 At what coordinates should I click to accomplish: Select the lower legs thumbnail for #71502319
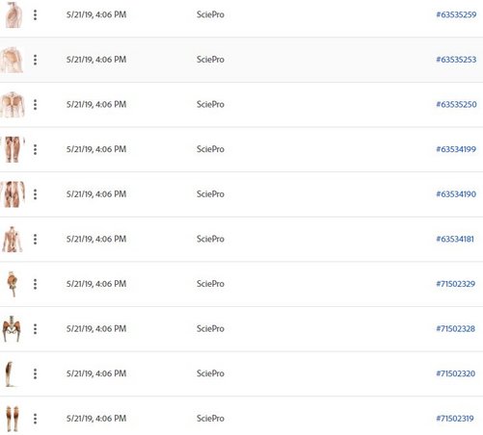[13, 419]
